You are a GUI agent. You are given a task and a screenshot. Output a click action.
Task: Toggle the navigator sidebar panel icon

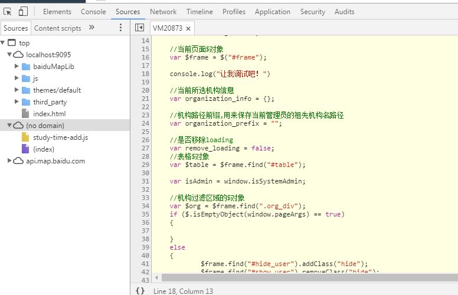pos(139,28)
